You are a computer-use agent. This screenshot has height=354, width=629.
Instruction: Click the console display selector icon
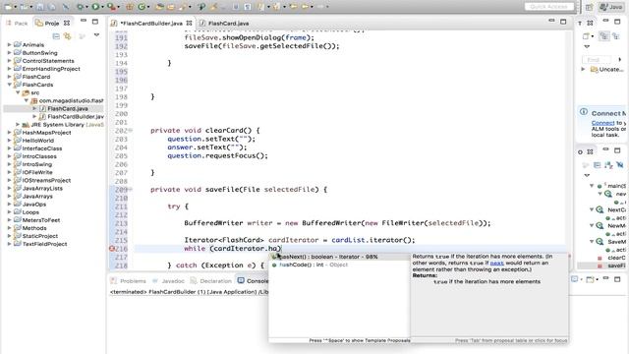pos(575,279)
